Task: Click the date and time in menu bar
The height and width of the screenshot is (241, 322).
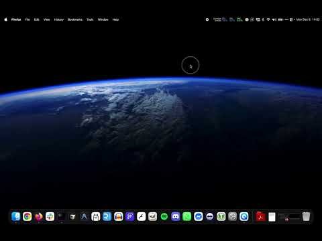Action: point(308,19)
